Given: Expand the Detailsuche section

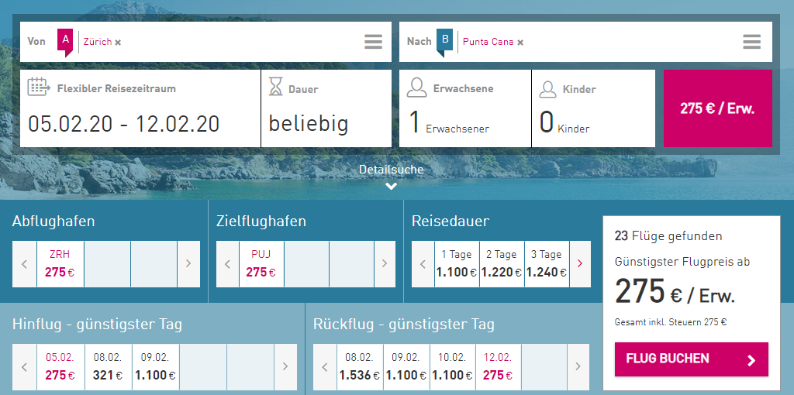Looking at the screenshot, I should pos(391,177).
